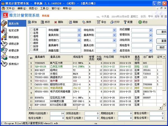
Task: Expand the 归还提醒 dropdown
Action: point(151,30)
